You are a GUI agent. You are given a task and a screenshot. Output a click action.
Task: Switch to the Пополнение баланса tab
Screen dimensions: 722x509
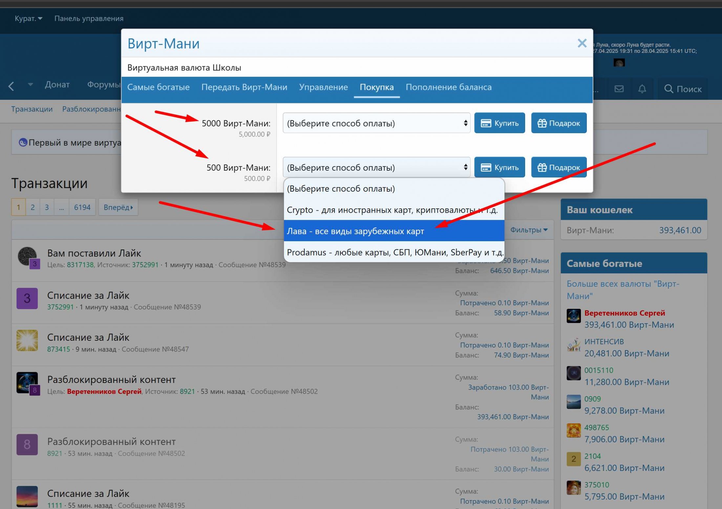coord(448,87)
